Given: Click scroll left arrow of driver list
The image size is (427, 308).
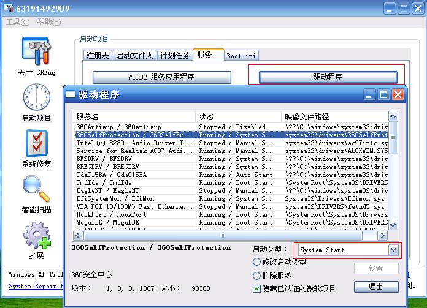Looking at the screenshot, I should [78, 235].
